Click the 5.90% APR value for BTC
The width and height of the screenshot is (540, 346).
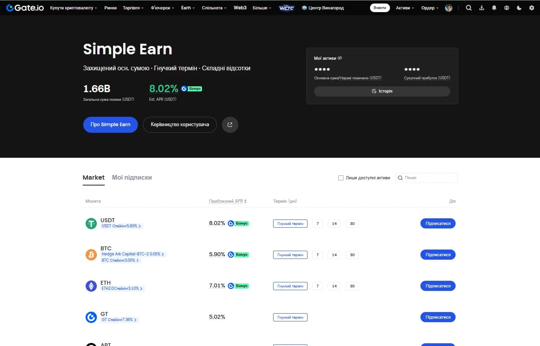click(x=217, y=254)
